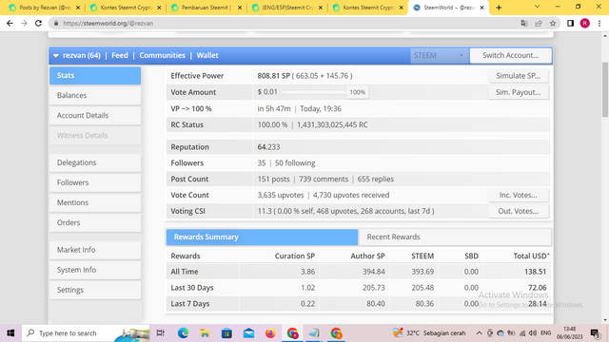Open the network status icon

522,333
